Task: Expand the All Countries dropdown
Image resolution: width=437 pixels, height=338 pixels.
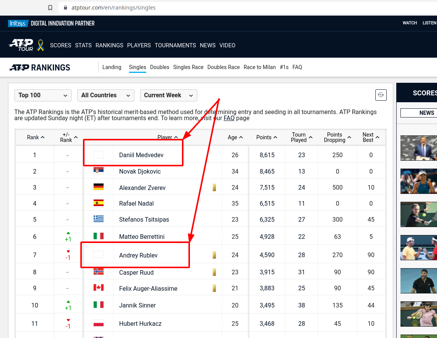Action: 105,95
